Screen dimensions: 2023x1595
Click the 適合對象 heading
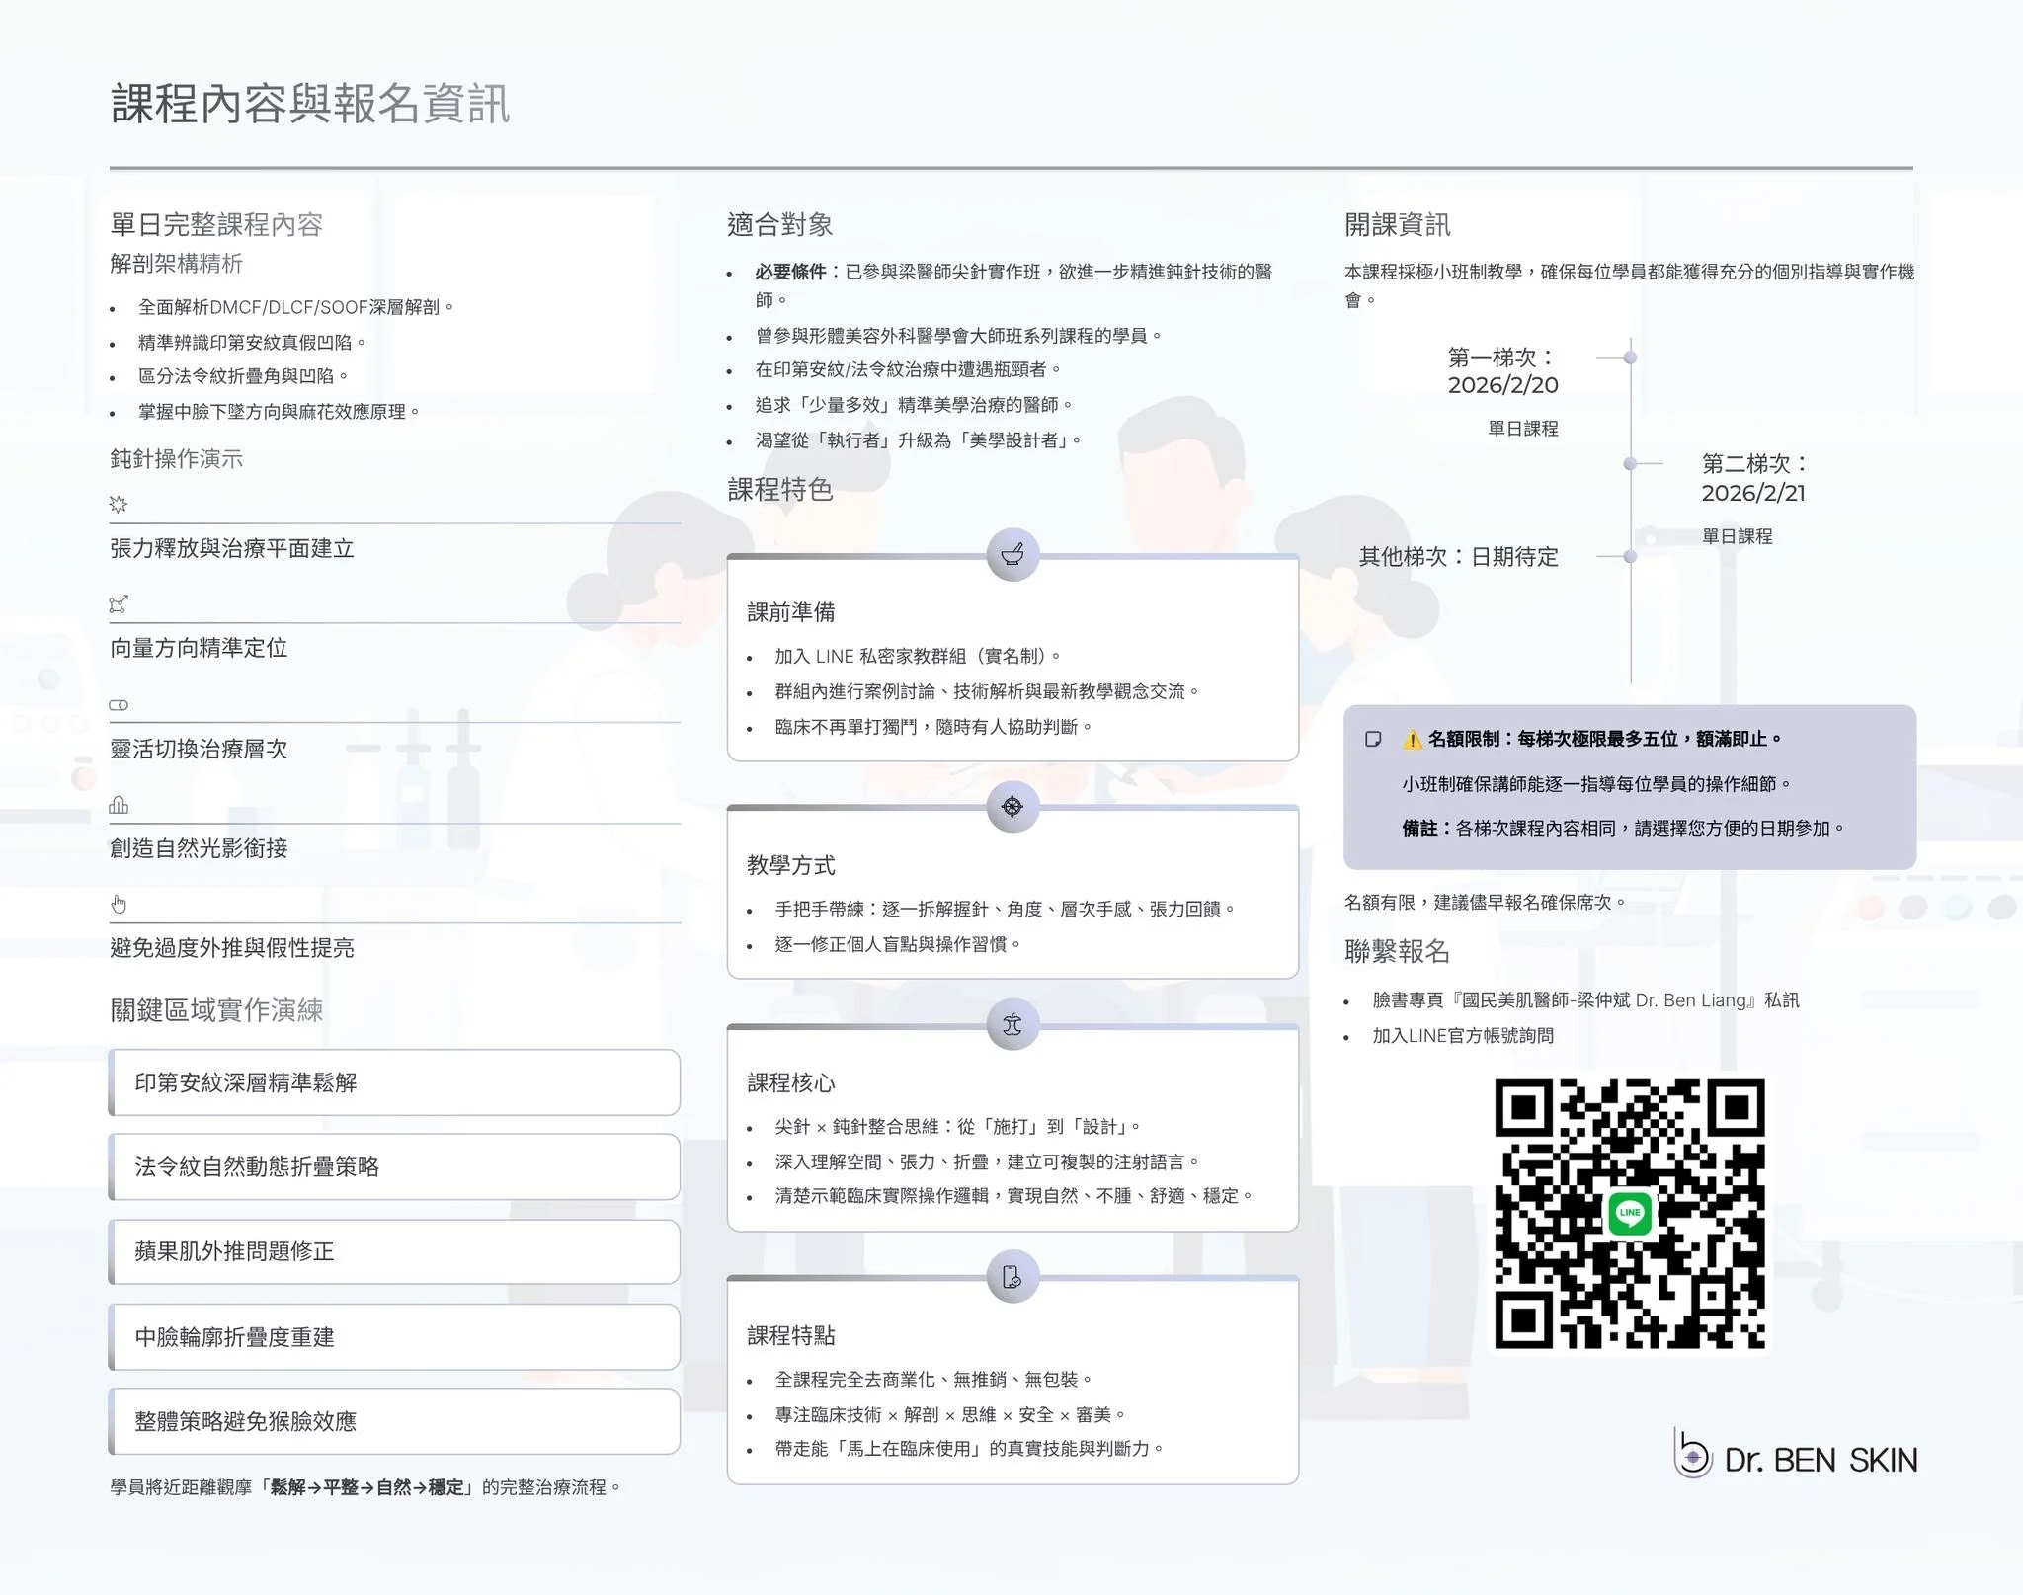click(780, 224)
